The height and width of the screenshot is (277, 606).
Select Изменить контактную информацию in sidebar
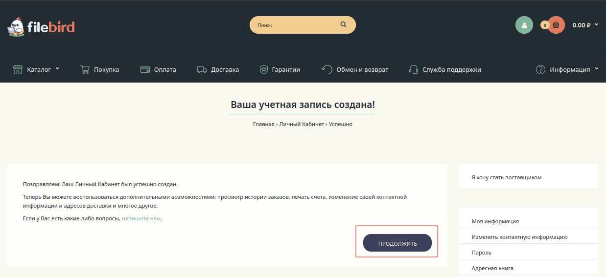click(519, 237)
